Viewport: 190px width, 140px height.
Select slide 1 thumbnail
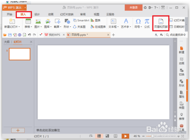(x=20, y=54)
